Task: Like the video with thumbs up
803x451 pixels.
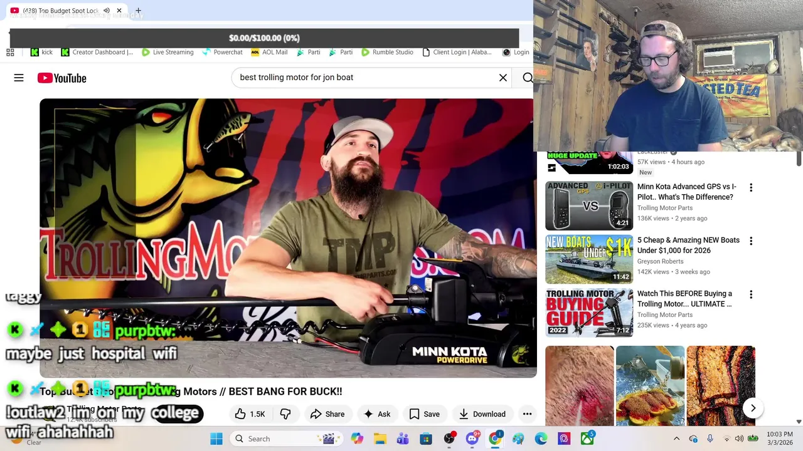Action: pos(250,414)
